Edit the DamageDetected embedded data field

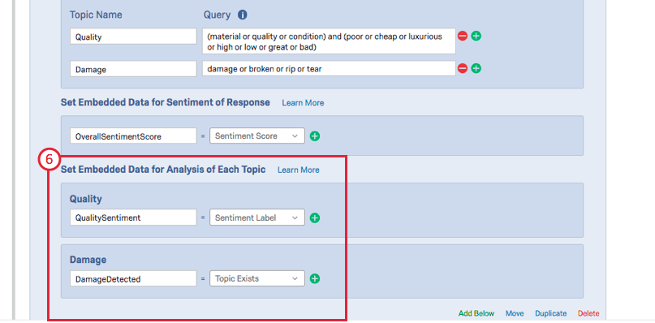click(x=133, y=278)
